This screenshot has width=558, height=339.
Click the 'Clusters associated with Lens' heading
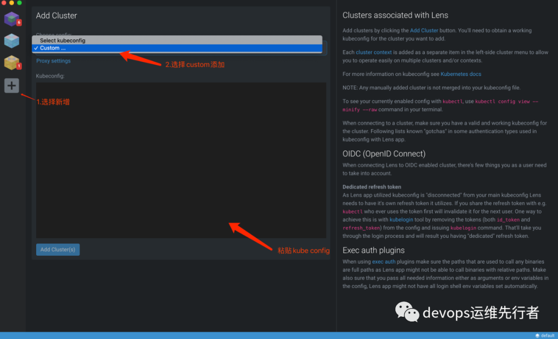(395, 16)
